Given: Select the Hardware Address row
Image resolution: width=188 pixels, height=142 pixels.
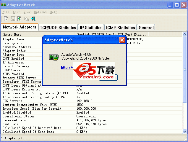Looking at the screenshot, I should 92,47.
